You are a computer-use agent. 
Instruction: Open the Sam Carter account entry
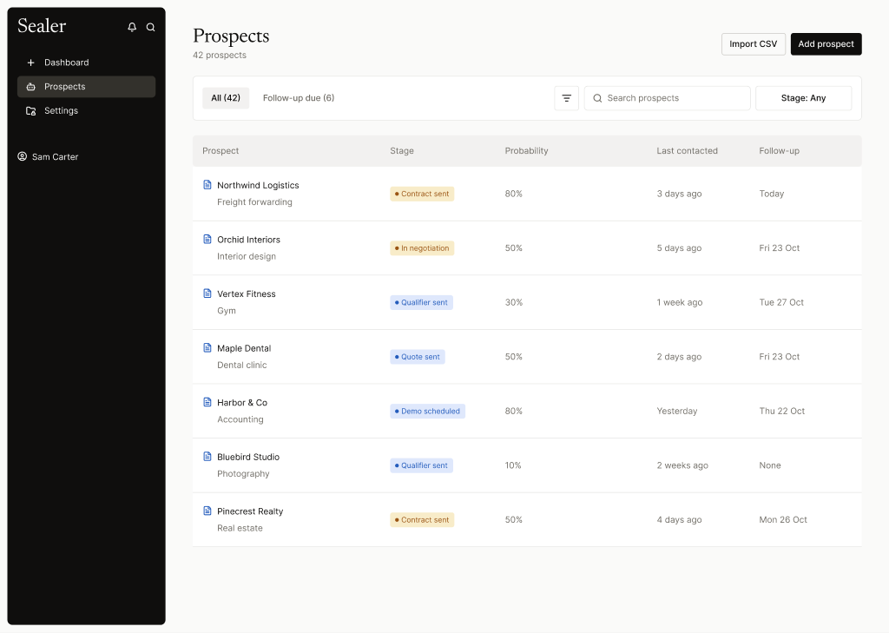[x=49, y=156]
